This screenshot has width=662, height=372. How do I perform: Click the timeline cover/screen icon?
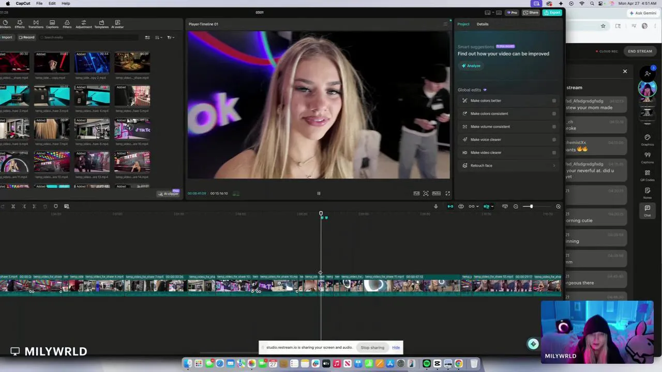tap(505, 206)
